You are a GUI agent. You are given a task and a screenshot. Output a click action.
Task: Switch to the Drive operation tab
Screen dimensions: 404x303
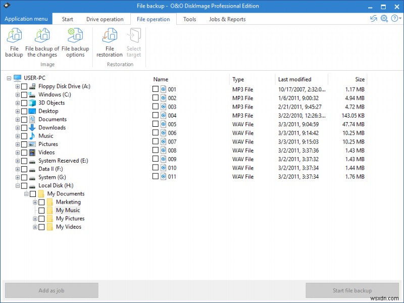coord(105,19)
